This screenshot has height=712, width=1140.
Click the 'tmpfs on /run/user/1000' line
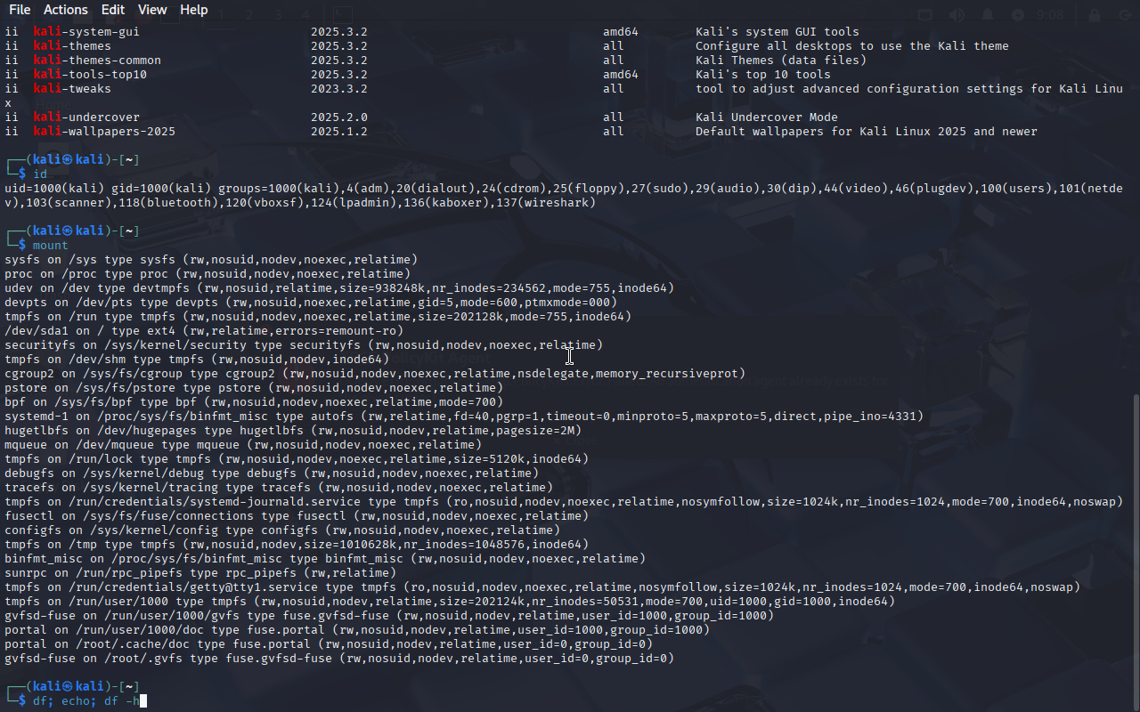(450, 601)
